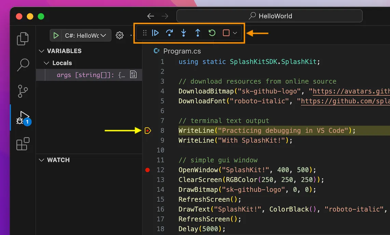
Task: Click the debug toolbar drag handle
Action: 145,33
